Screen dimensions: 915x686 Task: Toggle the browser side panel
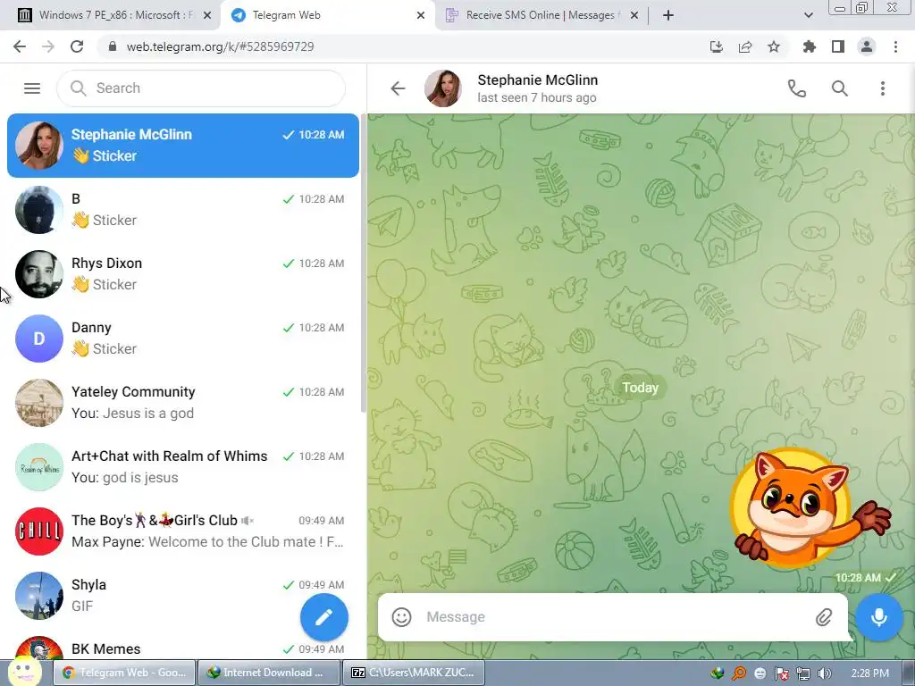click(x=838, y=46)
